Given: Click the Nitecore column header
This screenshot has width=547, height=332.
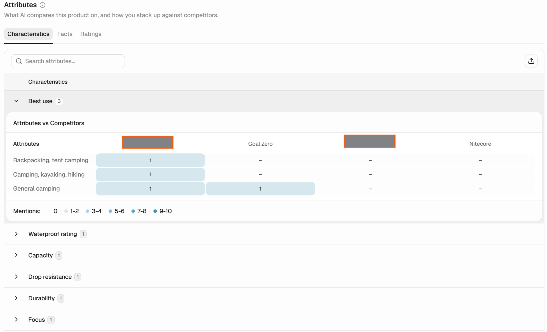Looking at the screenshot, I should (x=480, y=144).
